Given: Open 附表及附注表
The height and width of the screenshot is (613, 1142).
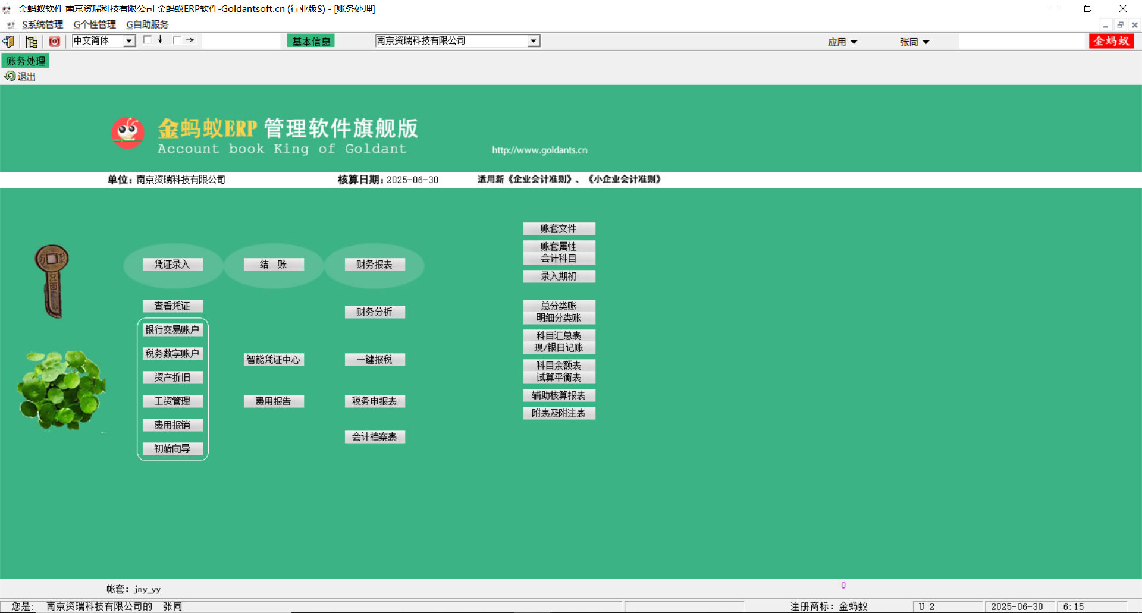Looking at the screenshot, I should point(559,413).
